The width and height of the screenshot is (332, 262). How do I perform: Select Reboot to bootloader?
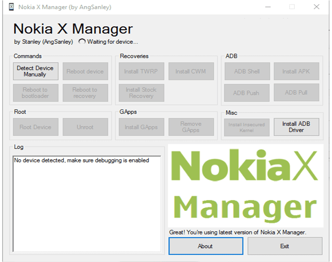(36, 93)
